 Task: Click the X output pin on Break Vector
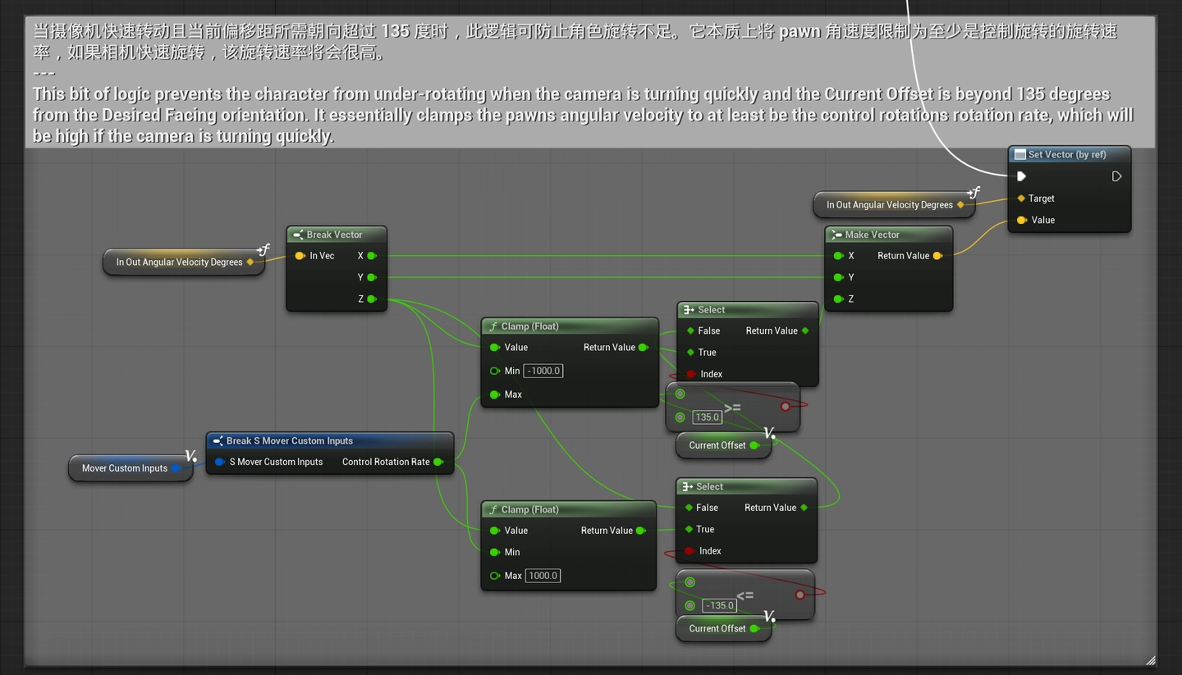point(372,256)
